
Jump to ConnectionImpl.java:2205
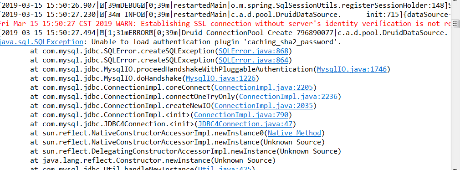click(264, 88)
